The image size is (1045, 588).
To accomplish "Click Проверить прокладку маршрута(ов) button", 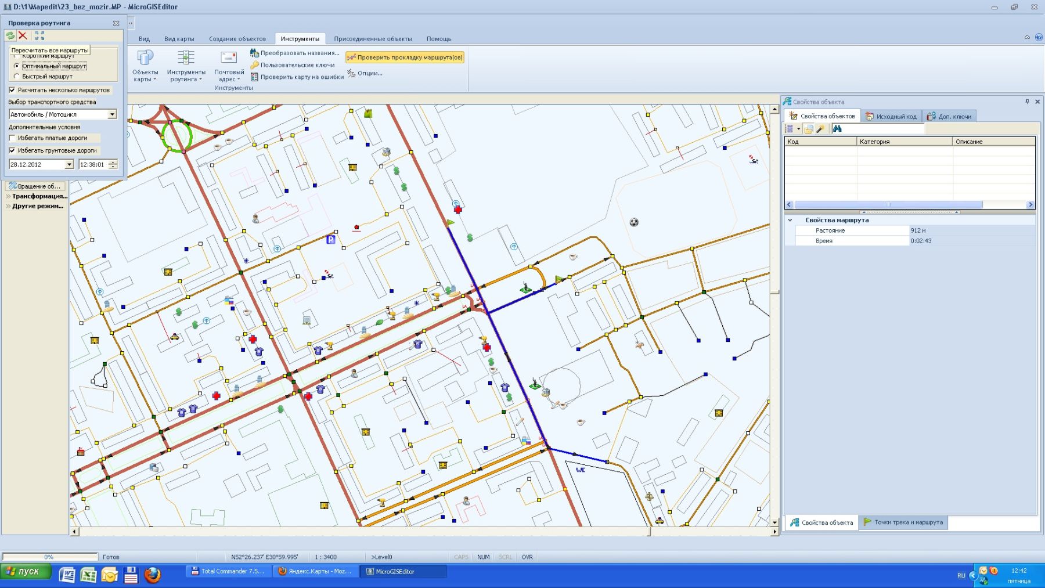I will click(405, 57).
